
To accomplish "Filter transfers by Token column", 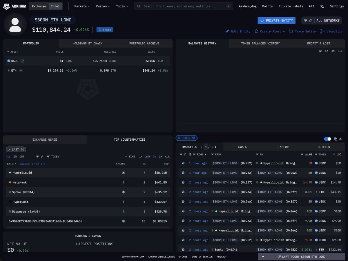I will (316, 155).
